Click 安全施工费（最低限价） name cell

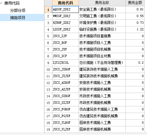[102, 10]
